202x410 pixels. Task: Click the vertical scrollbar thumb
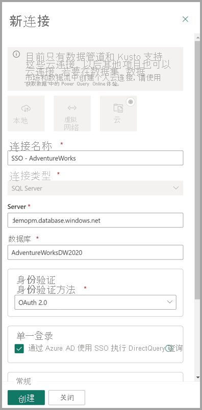197,170
